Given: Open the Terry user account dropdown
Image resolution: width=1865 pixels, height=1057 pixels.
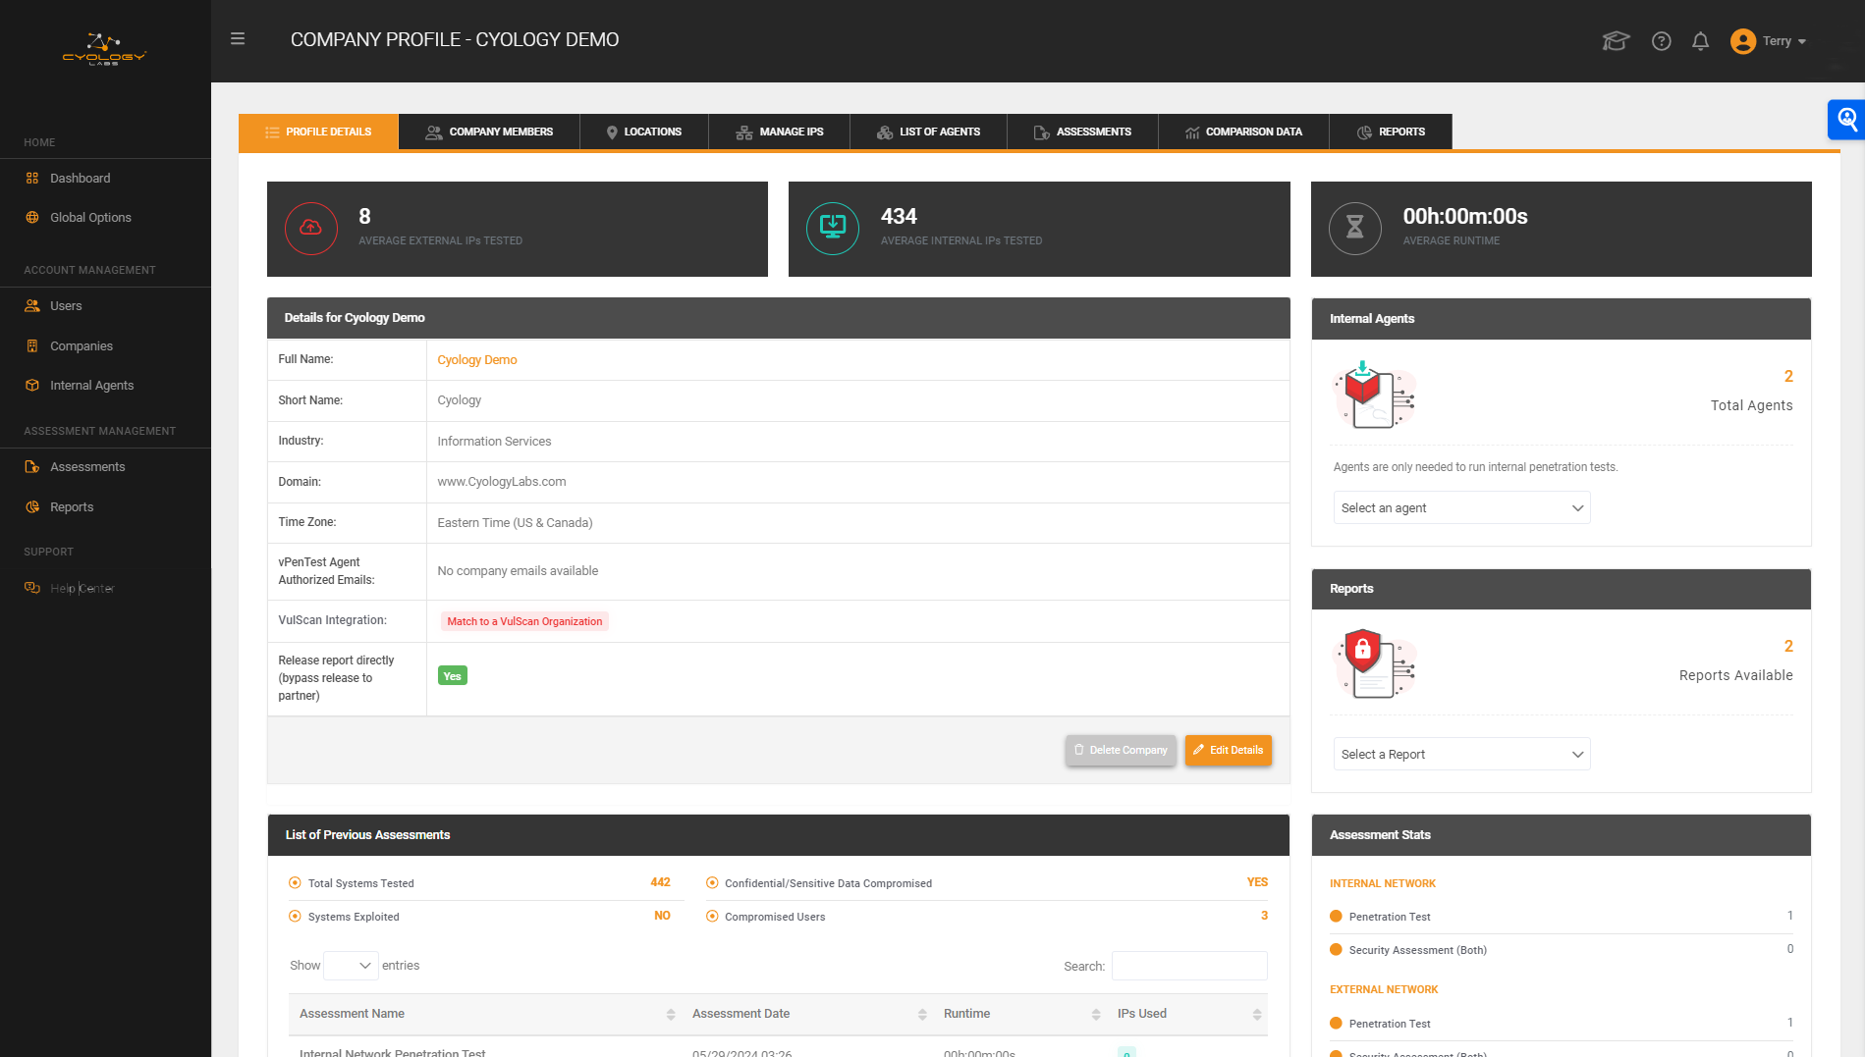Looking at the screenshot, I should pos(1769,41).
